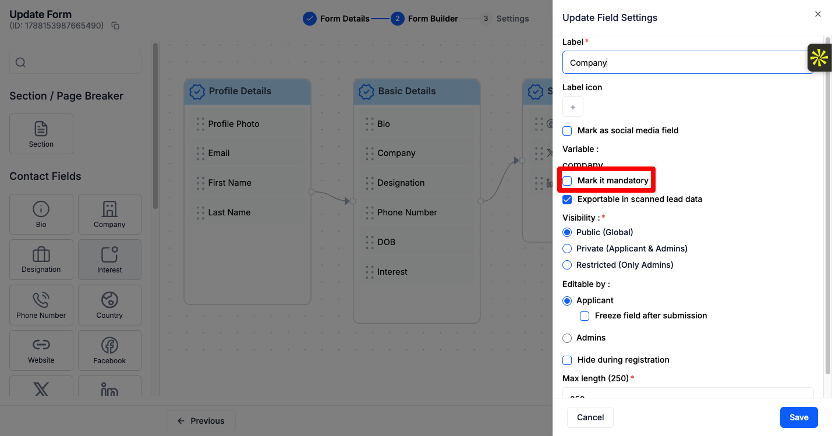Select the Phone Number row in Basic Details
Image resolution: width=832 pixels, height=436 pixels.
pos(417,212)
